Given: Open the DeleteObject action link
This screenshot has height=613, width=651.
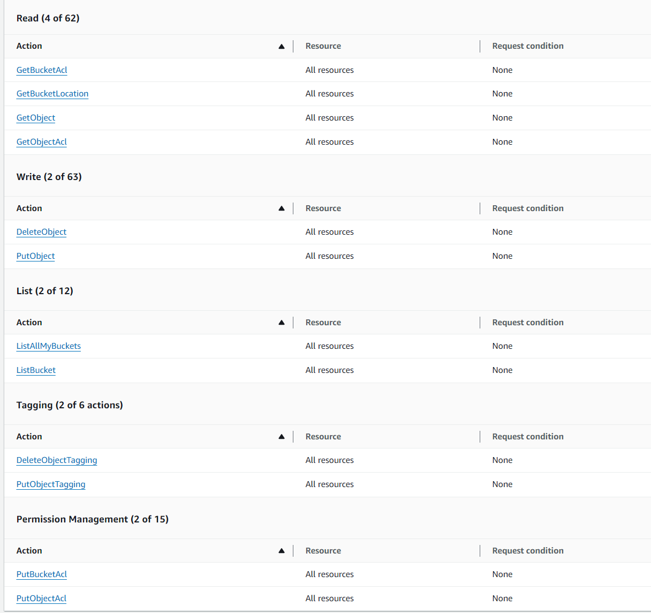Looking at the screenshot, I should click(x=41, y=232).
